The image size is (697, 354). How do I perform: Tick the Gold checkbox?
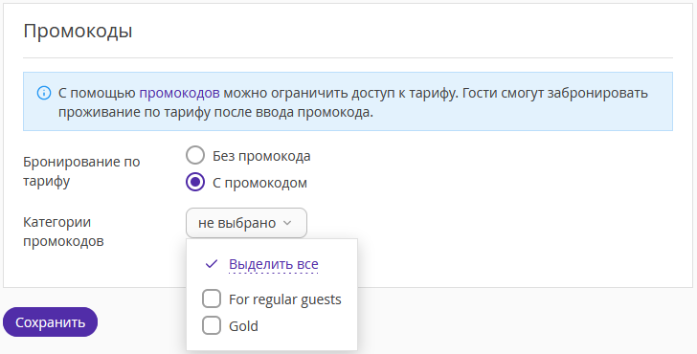[x=212, y=325]
